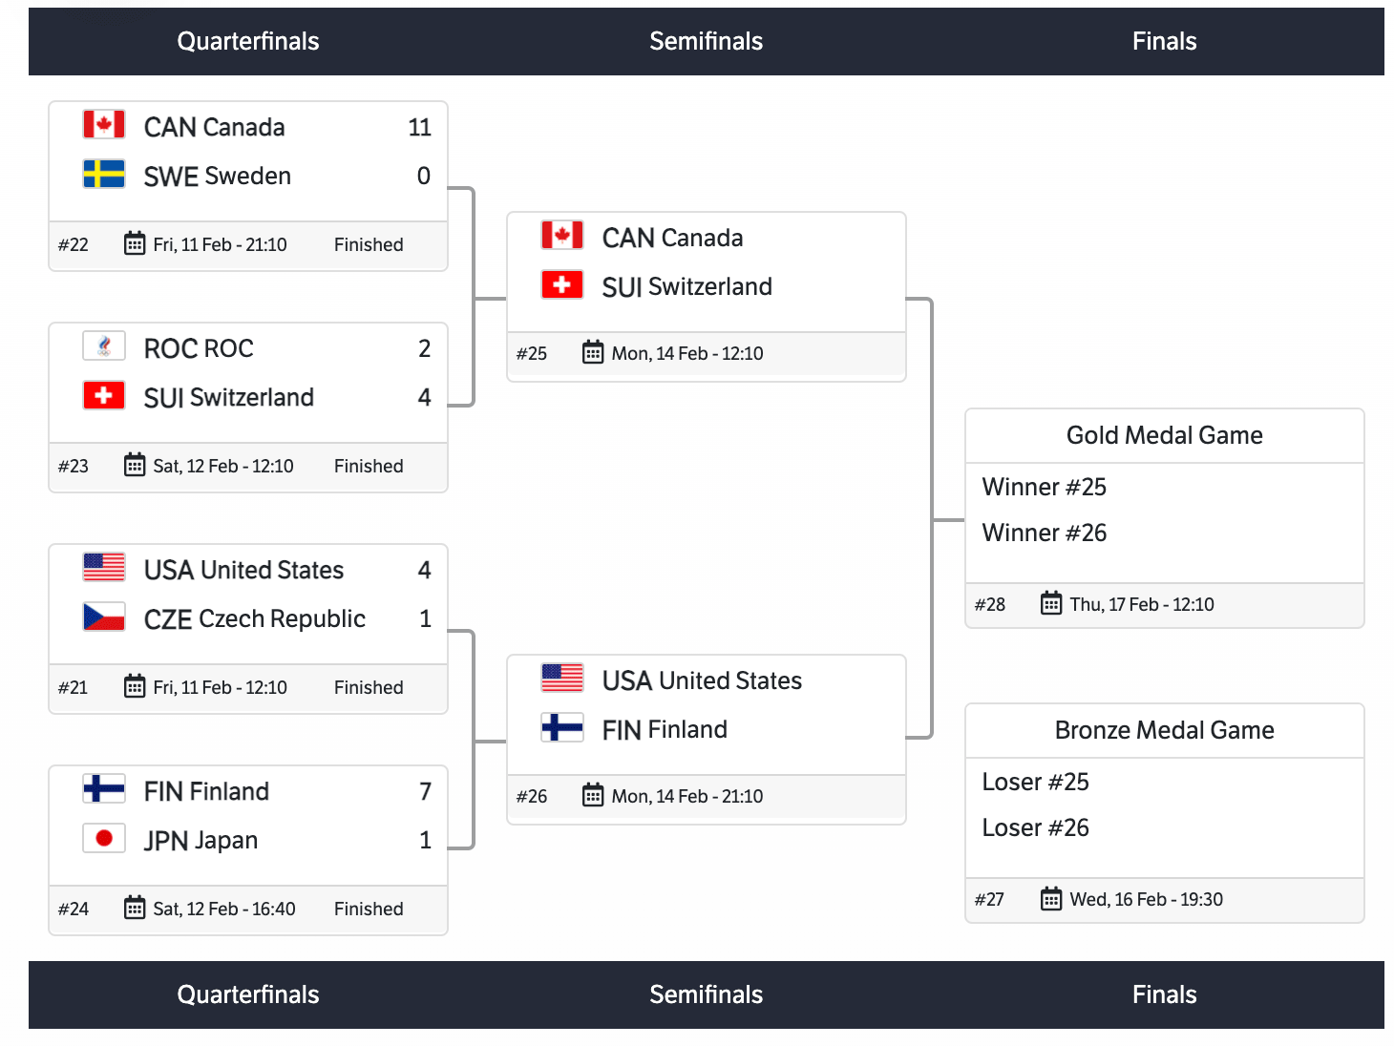This screenshot has height=1046, width=1394.
Task: Click the Czech Republic flag icon
Action: pyautogui.click(x=103, y=617)
